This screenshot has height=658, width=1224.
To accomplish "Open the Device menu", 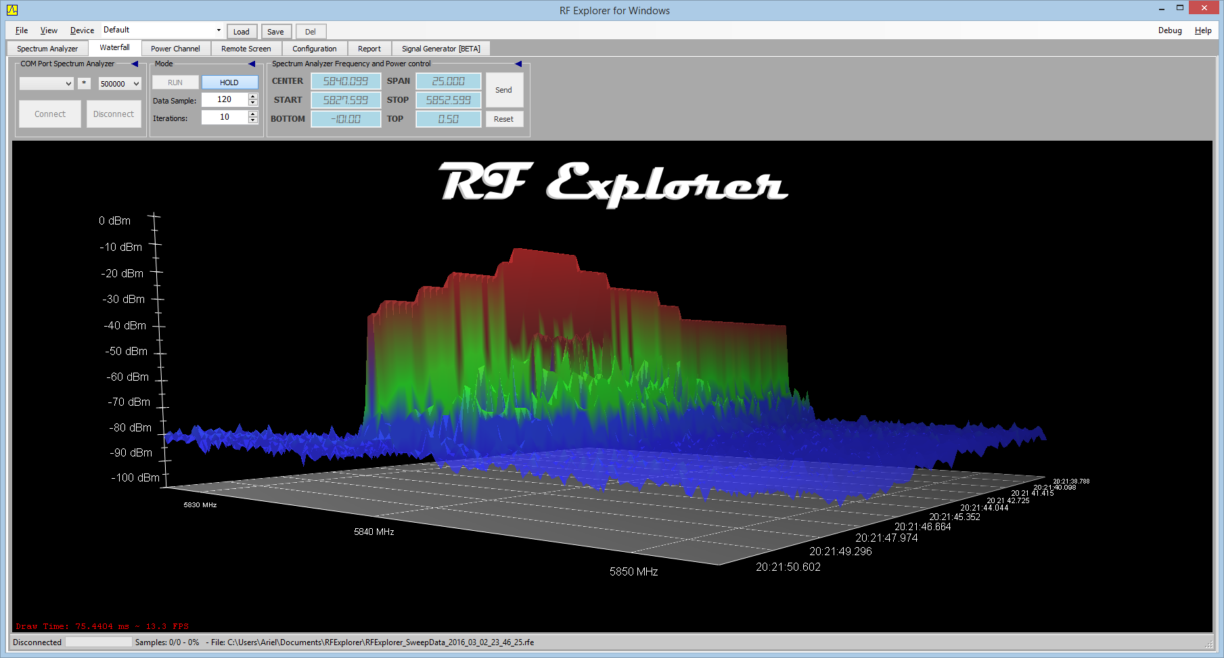I will pos(82,30).
